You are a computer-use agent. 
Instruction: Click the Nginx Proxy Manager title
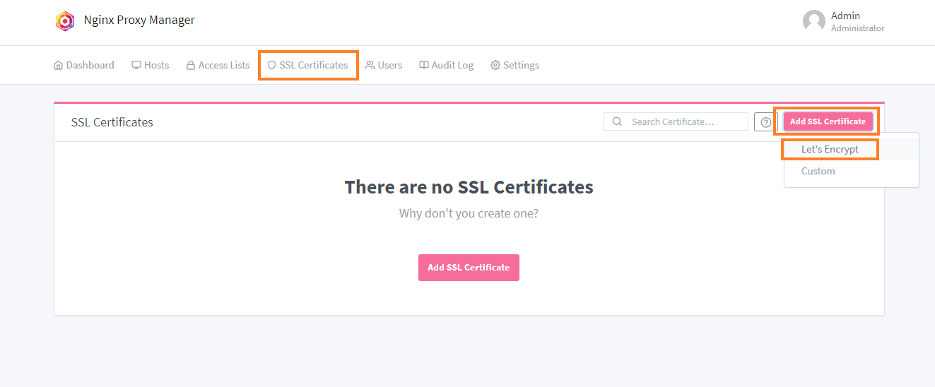(139, 20)
